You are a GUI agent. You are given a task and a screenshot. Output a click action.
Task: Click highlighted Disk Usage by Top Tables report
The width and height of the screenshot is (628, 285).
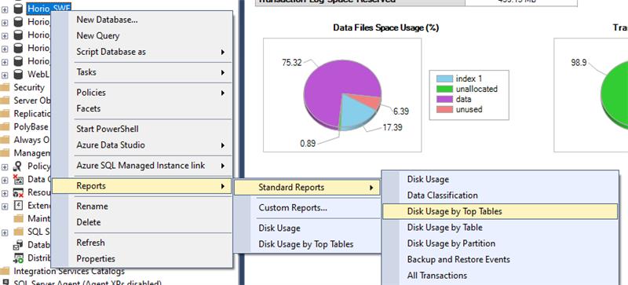click(x=500, y=211)
